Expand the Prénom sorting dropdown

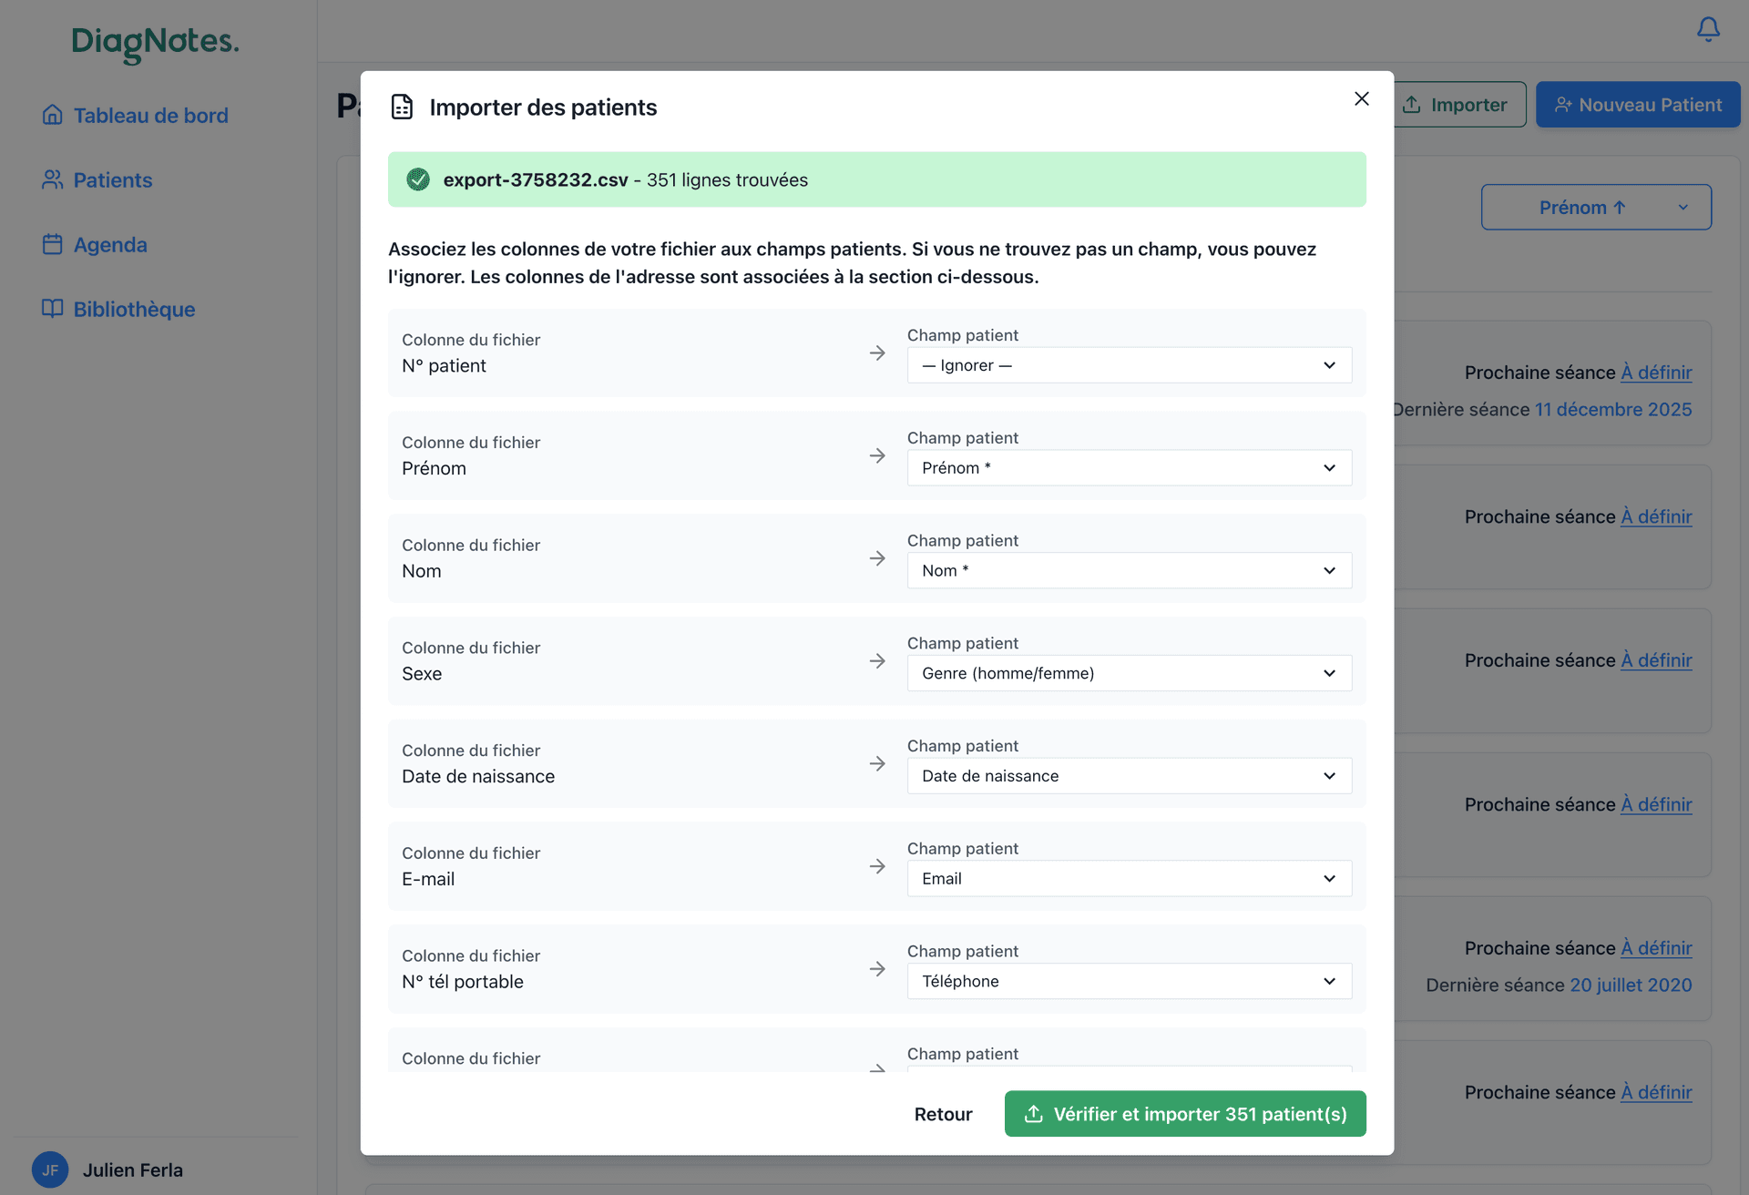[x=1596, y=207]
